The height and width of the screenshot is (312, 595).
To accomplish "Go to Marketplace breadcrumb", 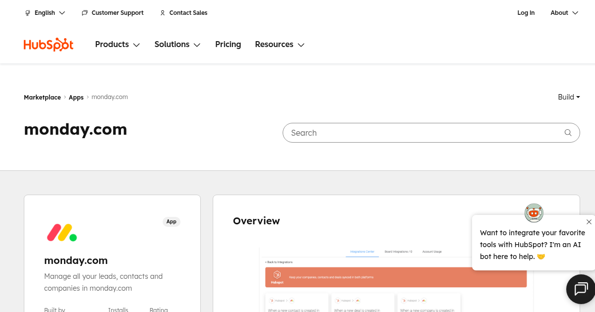I will pyautogui.click(x=42, y=98).
